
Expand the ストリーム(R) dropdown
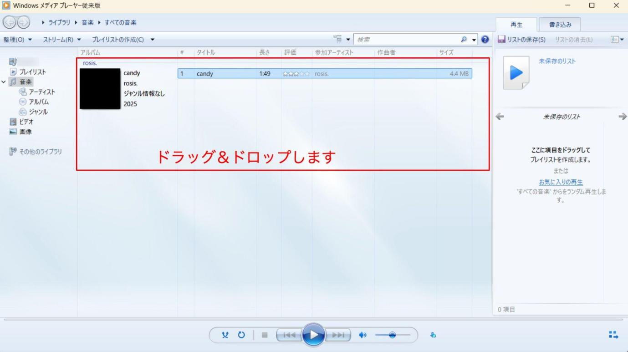click(x=62, y=40)
